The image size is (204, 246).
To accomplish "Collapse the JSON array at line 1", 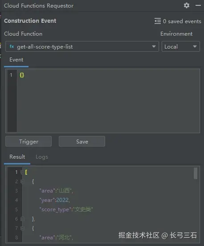I will pos(22,172).
